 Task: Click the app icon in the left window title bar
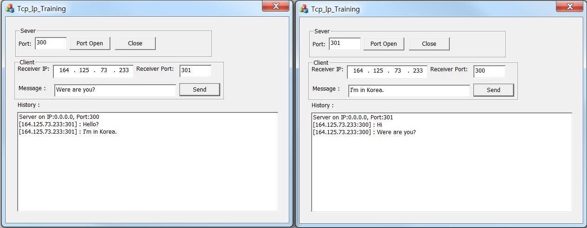(x=10, y=9)
